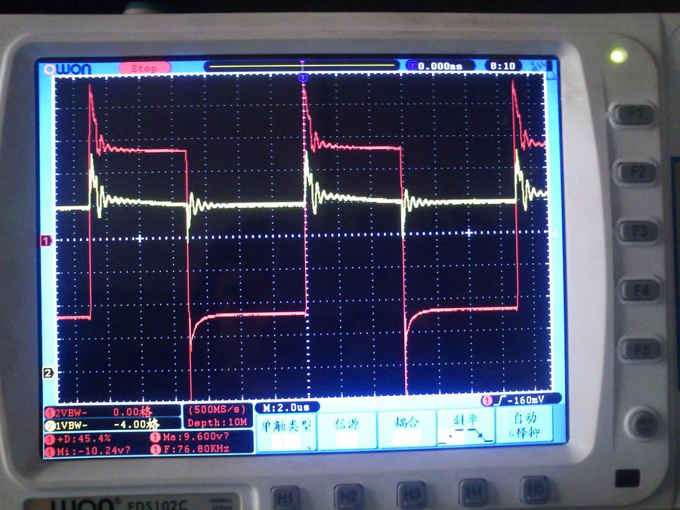Click the red Stop status indicator

point(144,68)
